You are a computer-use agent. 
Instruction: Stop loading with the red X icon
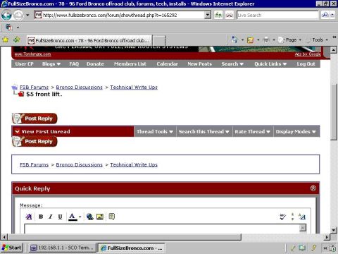230,16
